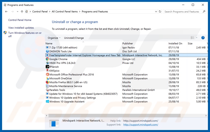Image resolution: width=210 pixels, height=132 pixels.
Task: Click Igor Pavlov publisher cell
Action: pyautogui.click(x=129, y=47)
